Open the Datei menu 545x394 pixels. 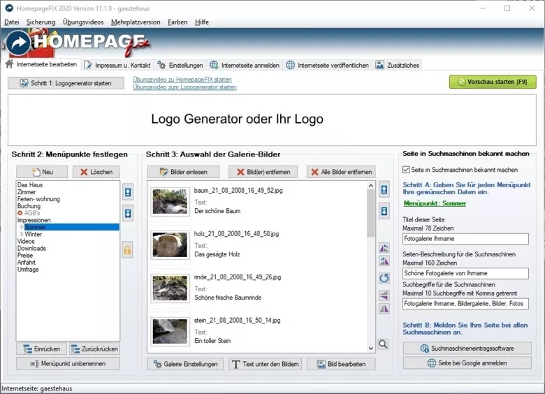pyautogui.click(x=11, y=22)
